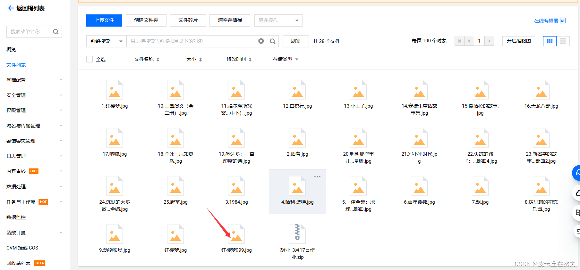The height and width of the screenshot is (270, 580).
Task: Select the 24.沉默的大多数 file icon
Action: pyautogui.click(x=115, y=186)
